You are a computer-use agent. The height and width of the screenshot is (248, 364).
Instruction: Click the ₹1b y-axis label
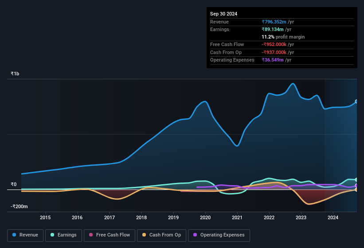15,74
